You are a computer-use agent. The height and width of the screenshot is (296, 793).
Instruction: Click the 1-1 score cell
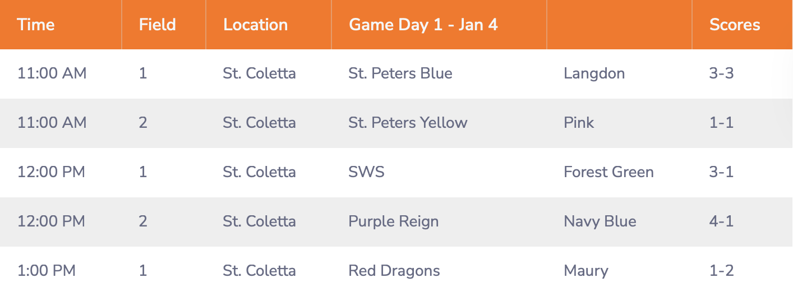point(721,123)
